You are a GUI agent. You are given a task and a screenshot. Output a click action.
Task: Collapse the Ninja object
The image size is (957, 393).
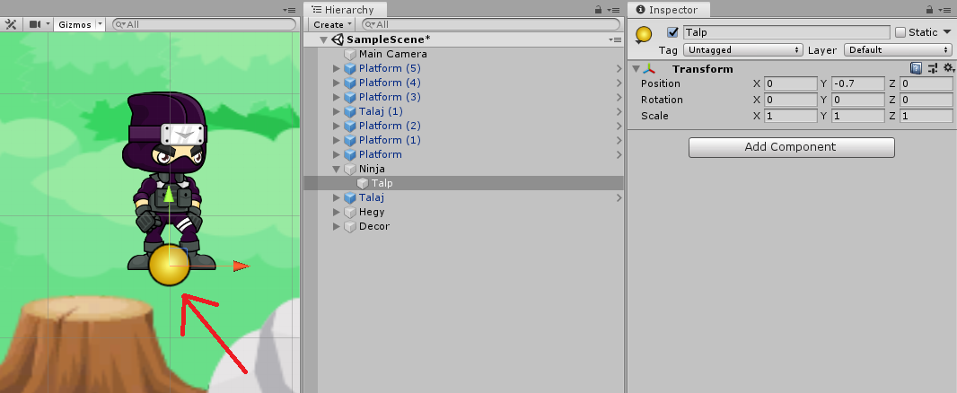pyautogui.click(x=337, y=169)
